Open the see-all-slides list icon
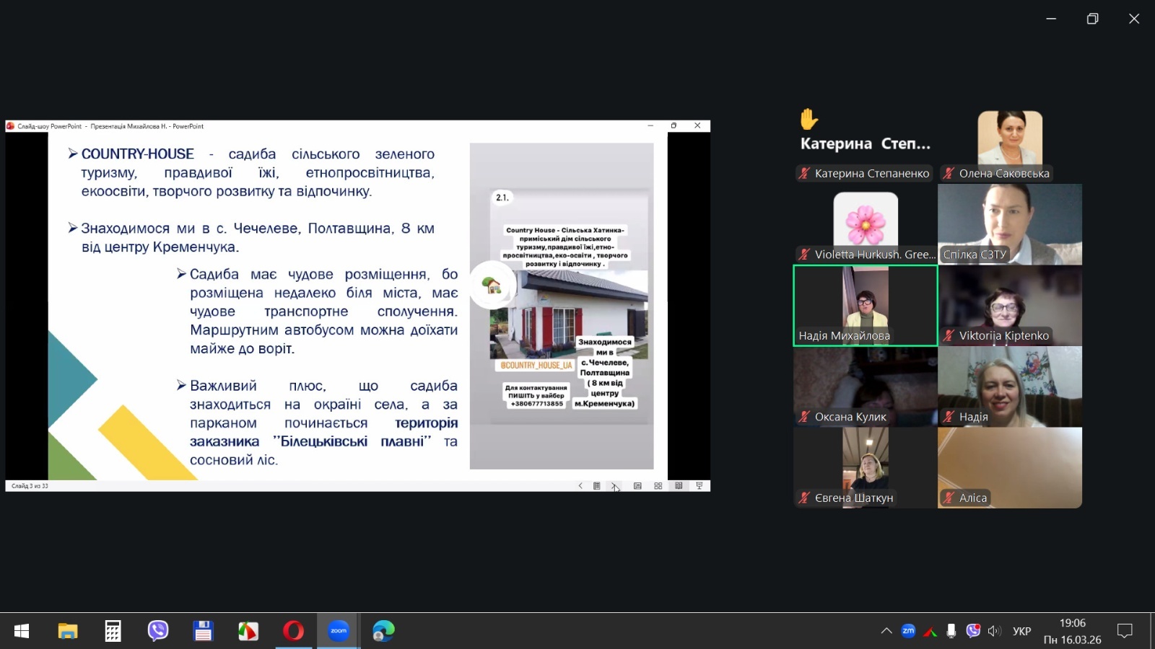Screen dimensions: 1155x649 tap(597, 486)
